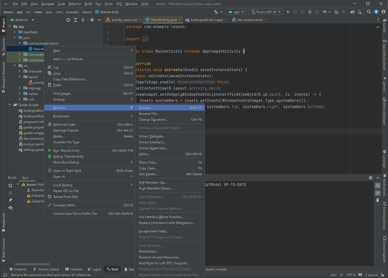Open the Logcat tool window
This screenshot has height=278, width=388.
point(94,269)
